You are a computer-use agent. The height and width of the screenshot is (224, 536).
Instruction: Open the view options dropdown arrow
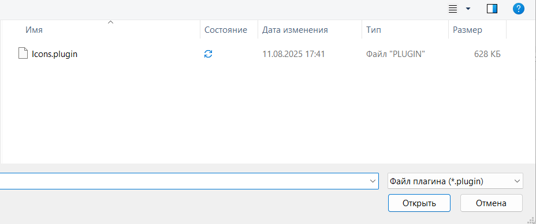(468, 9)
